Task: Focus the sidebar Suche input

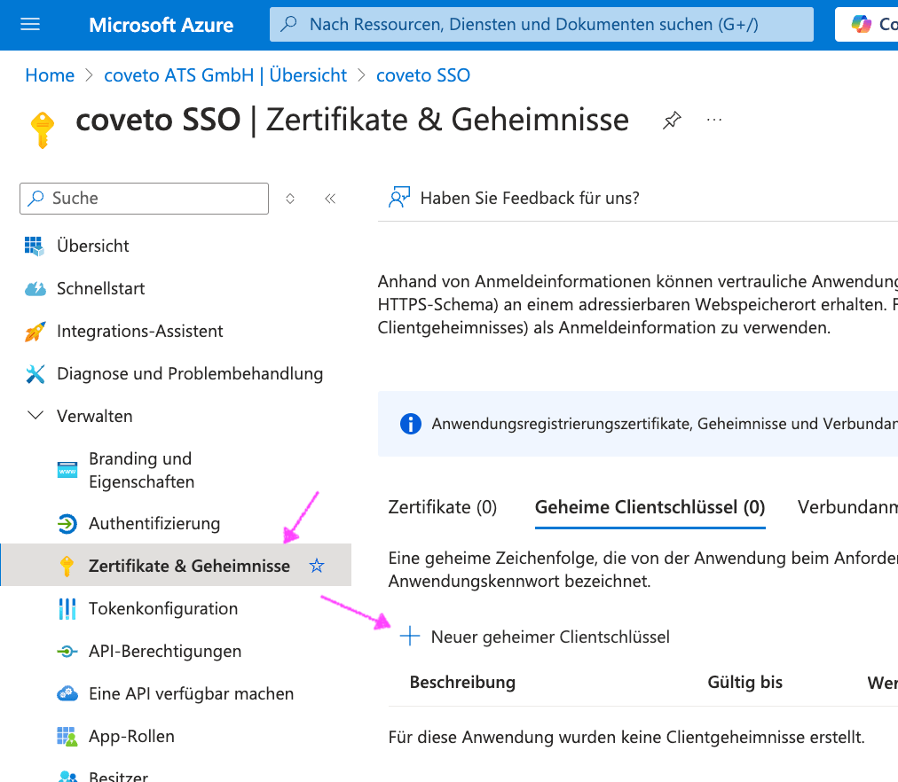Action: pyautogui.click(x=145, y=199)
